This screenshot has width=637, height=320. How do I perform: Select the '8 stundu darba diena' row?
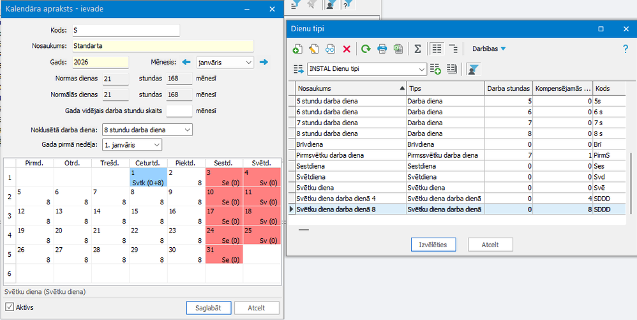(x=457, y=133)
